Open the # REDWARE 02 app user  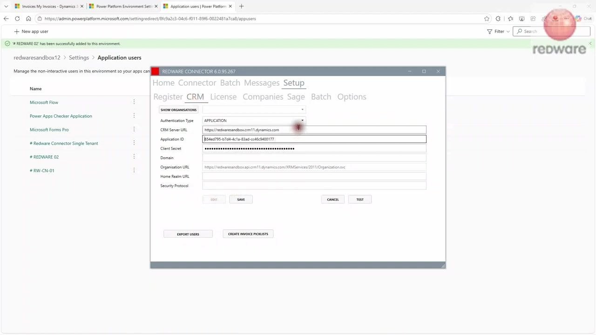pos(44,157)
